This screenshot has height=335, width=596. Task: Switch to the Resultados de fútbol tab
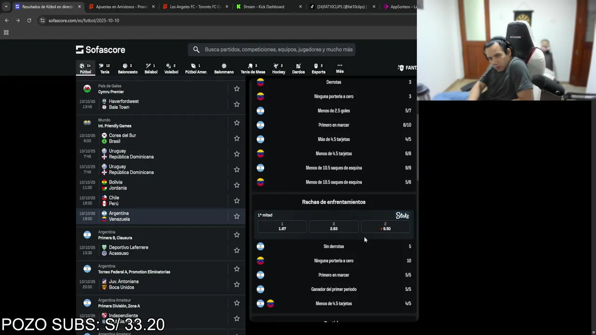[x=48, y=7]
